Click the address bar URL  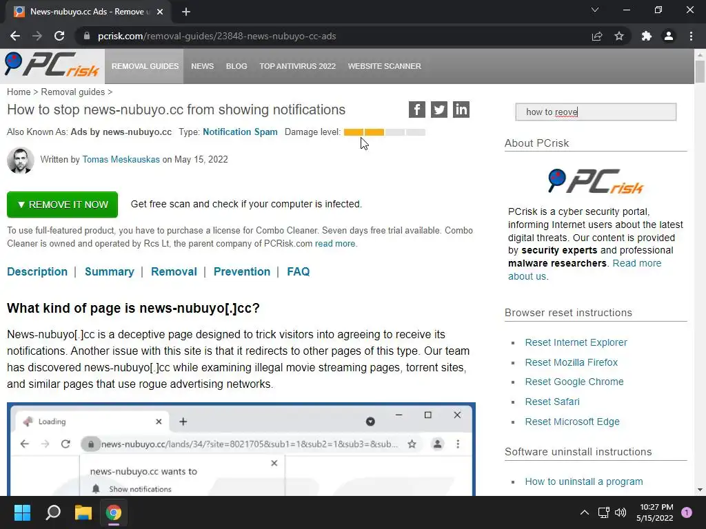[217, 36]
